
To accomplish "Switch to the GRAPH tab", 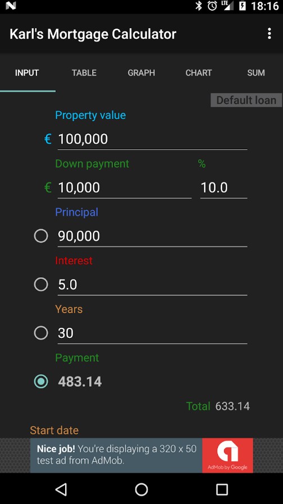I will [141, 72].
